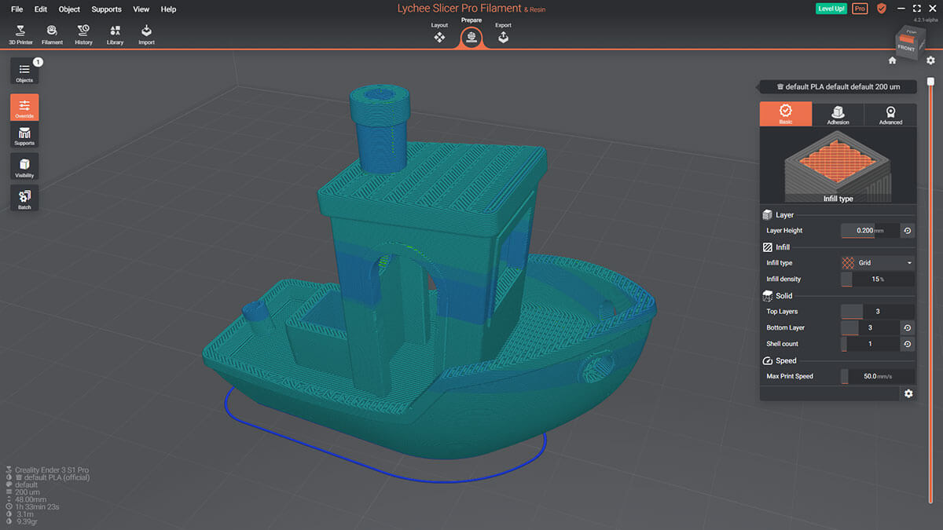
Task: Open the Batch tool in sidebar
Action: (x=24, y=199)
